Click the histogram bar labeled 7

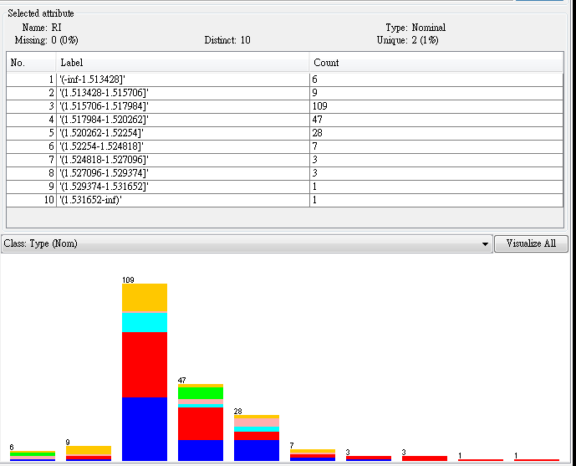[313, 455]
